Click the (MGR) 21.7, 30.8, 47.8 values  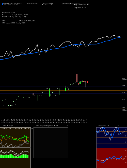coord(27,21)
